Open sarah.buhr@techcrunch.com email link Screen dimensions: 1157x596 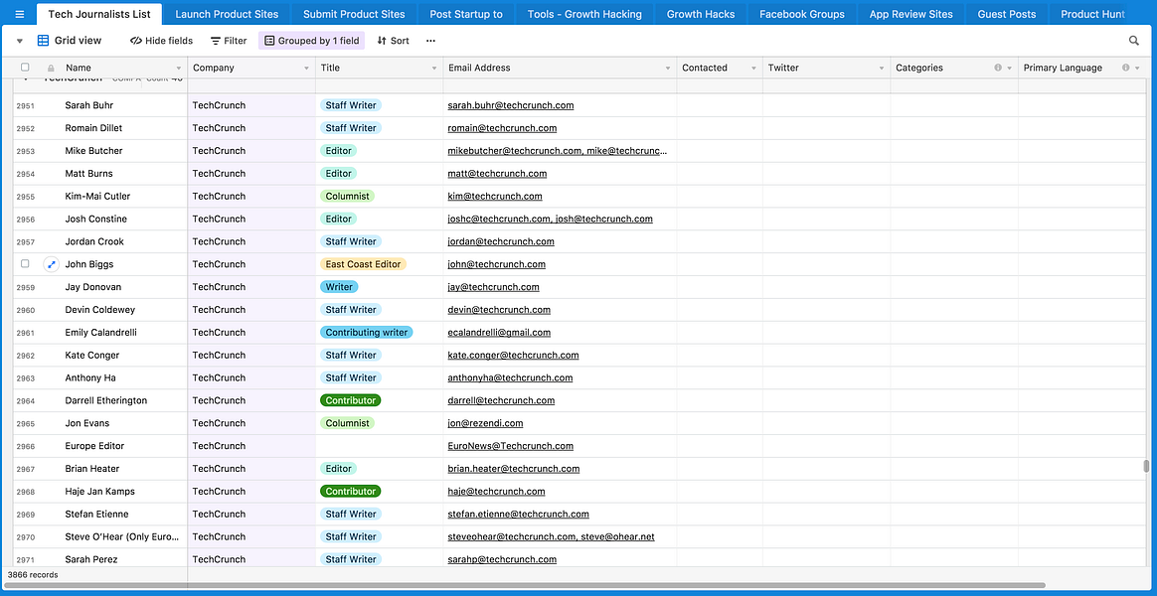[511, 105]
